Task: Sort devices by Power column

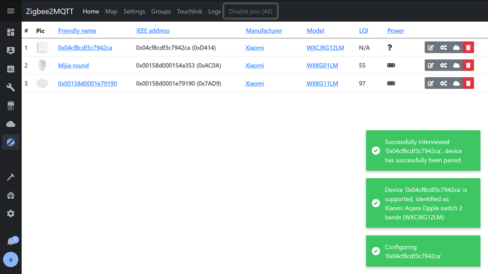Action: click(x=396, y=31)
